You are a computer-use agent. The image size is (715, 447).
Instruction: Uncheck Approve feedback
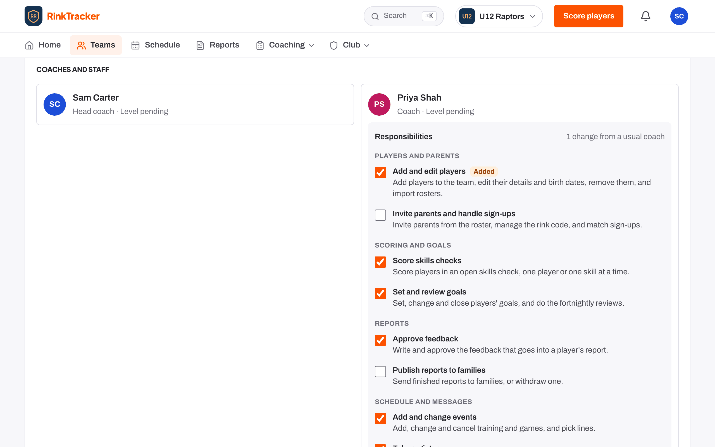380,340
